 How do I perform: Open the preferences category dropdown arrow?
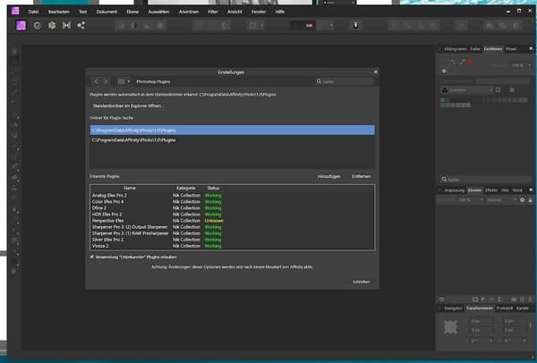click(128, 81)
